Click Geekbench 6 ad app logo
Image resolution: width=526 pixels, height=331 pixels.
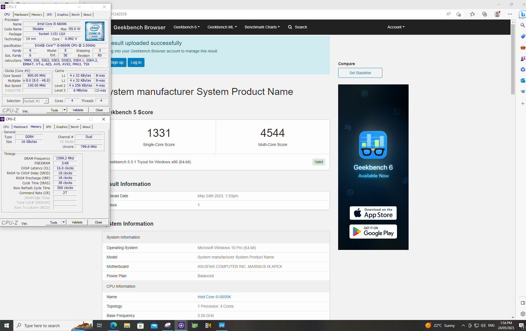tap(373, 145)
